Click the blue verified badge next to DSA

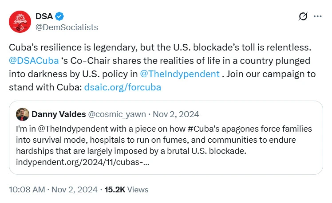click(59, 16)
